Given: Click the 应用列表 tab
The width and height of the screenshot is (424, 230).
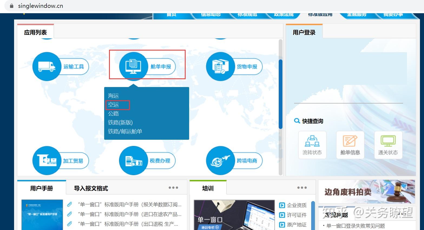Looking at the screenshot, I should click(36, 32).
